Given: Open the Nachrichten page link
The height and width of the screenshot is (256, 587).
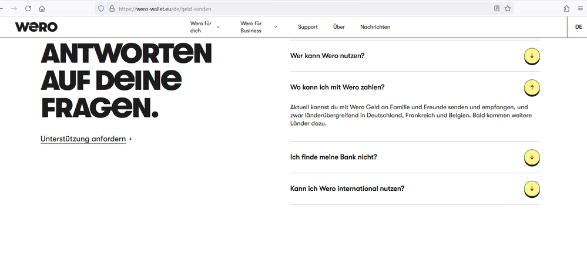Looking at the screenshot, I should coord(375,27).
